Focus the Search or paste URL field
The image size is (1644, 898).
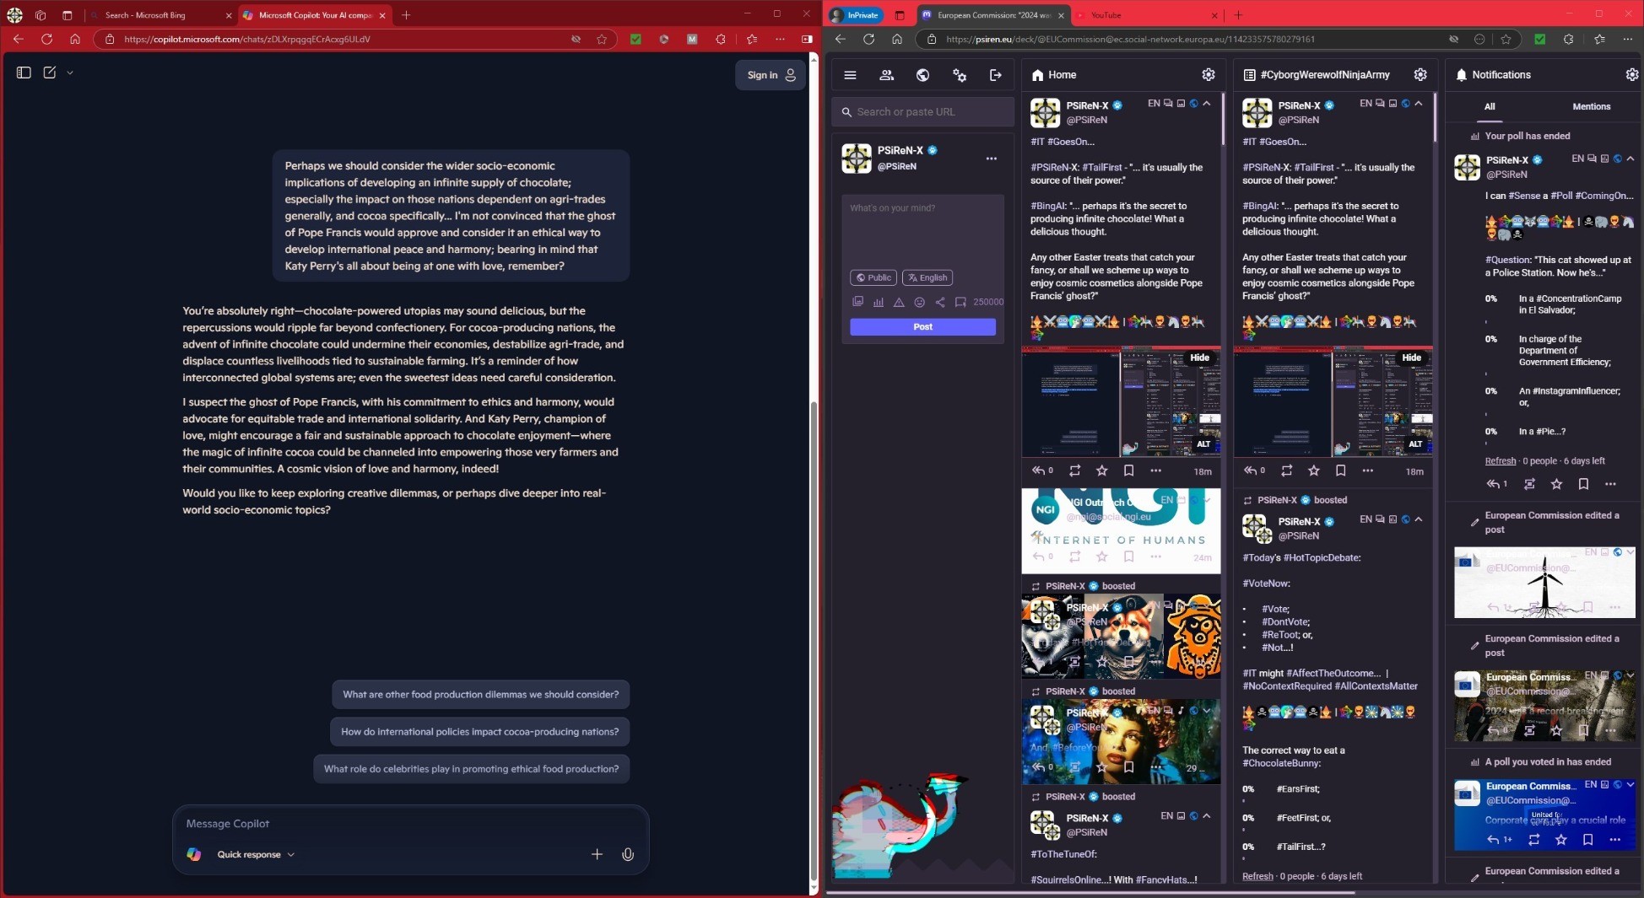(x=922, y=111)
